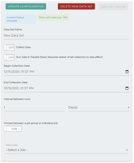134x163 pixels.
Task: Click the Data Set Name text field
Action: click(x=66, y=36)
